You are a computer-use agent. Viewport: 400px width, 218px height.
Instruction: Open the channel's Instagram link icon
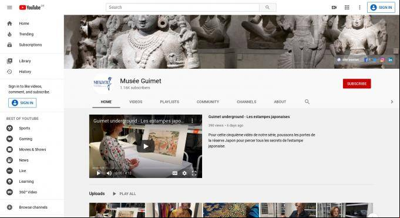382,60
